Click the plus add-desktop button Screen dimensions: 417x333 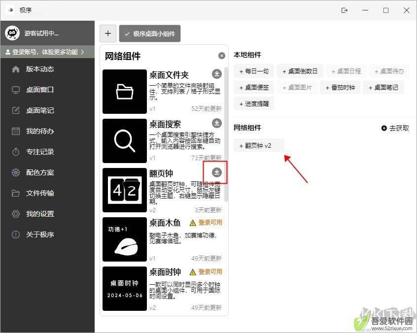click(x=108, y=33)
